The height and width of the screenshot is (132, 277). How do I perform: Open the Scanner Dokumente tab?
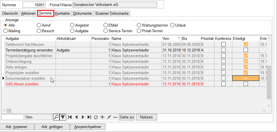click(x=112, y=13)
